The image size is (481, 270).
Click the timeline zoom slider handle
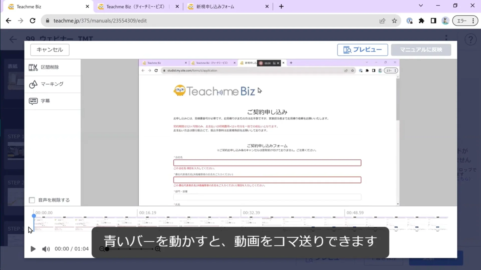pos(107,249)
